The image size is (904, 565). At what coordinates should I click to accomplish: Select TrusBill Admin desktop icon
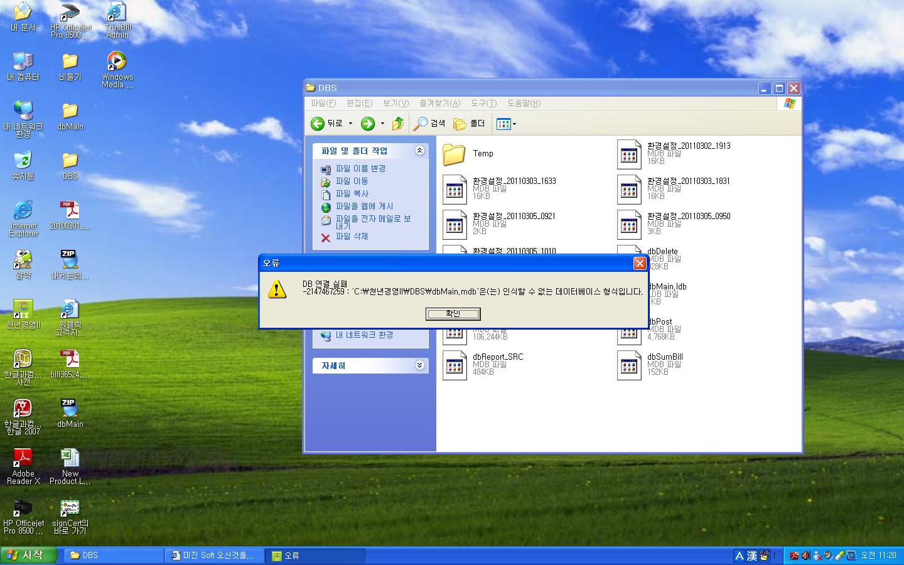(117, 21)
